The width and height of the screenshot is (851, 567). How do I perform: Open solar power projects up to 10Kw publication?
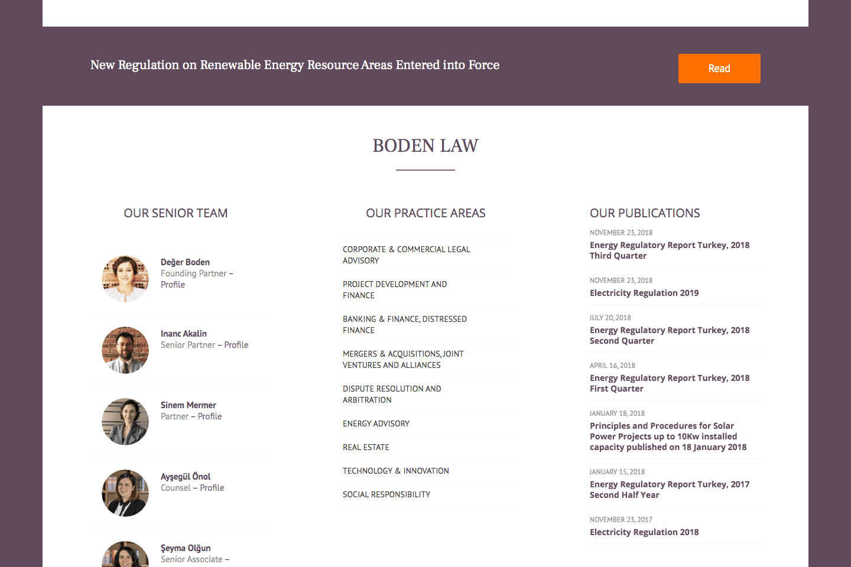click(668, 436)
